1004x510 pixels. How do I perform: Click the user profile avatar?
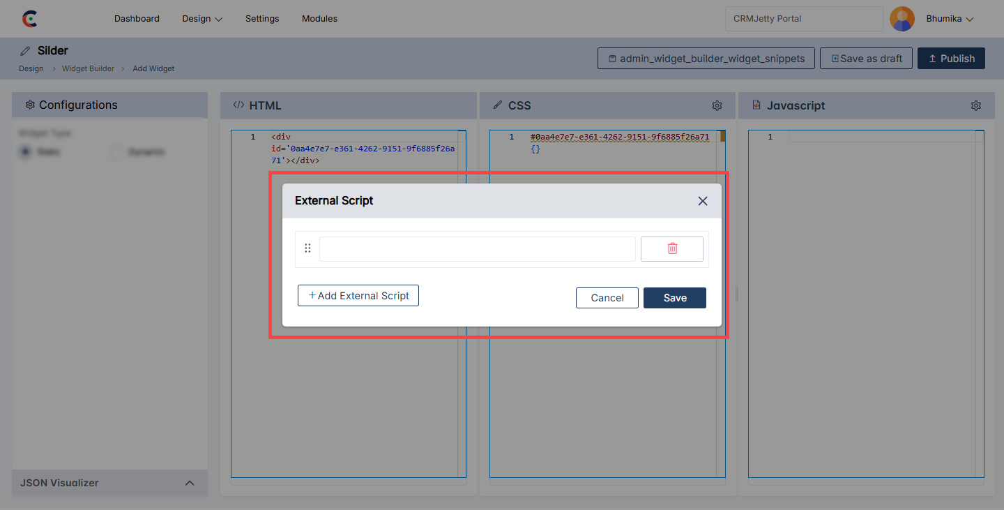tap(902, 19)
